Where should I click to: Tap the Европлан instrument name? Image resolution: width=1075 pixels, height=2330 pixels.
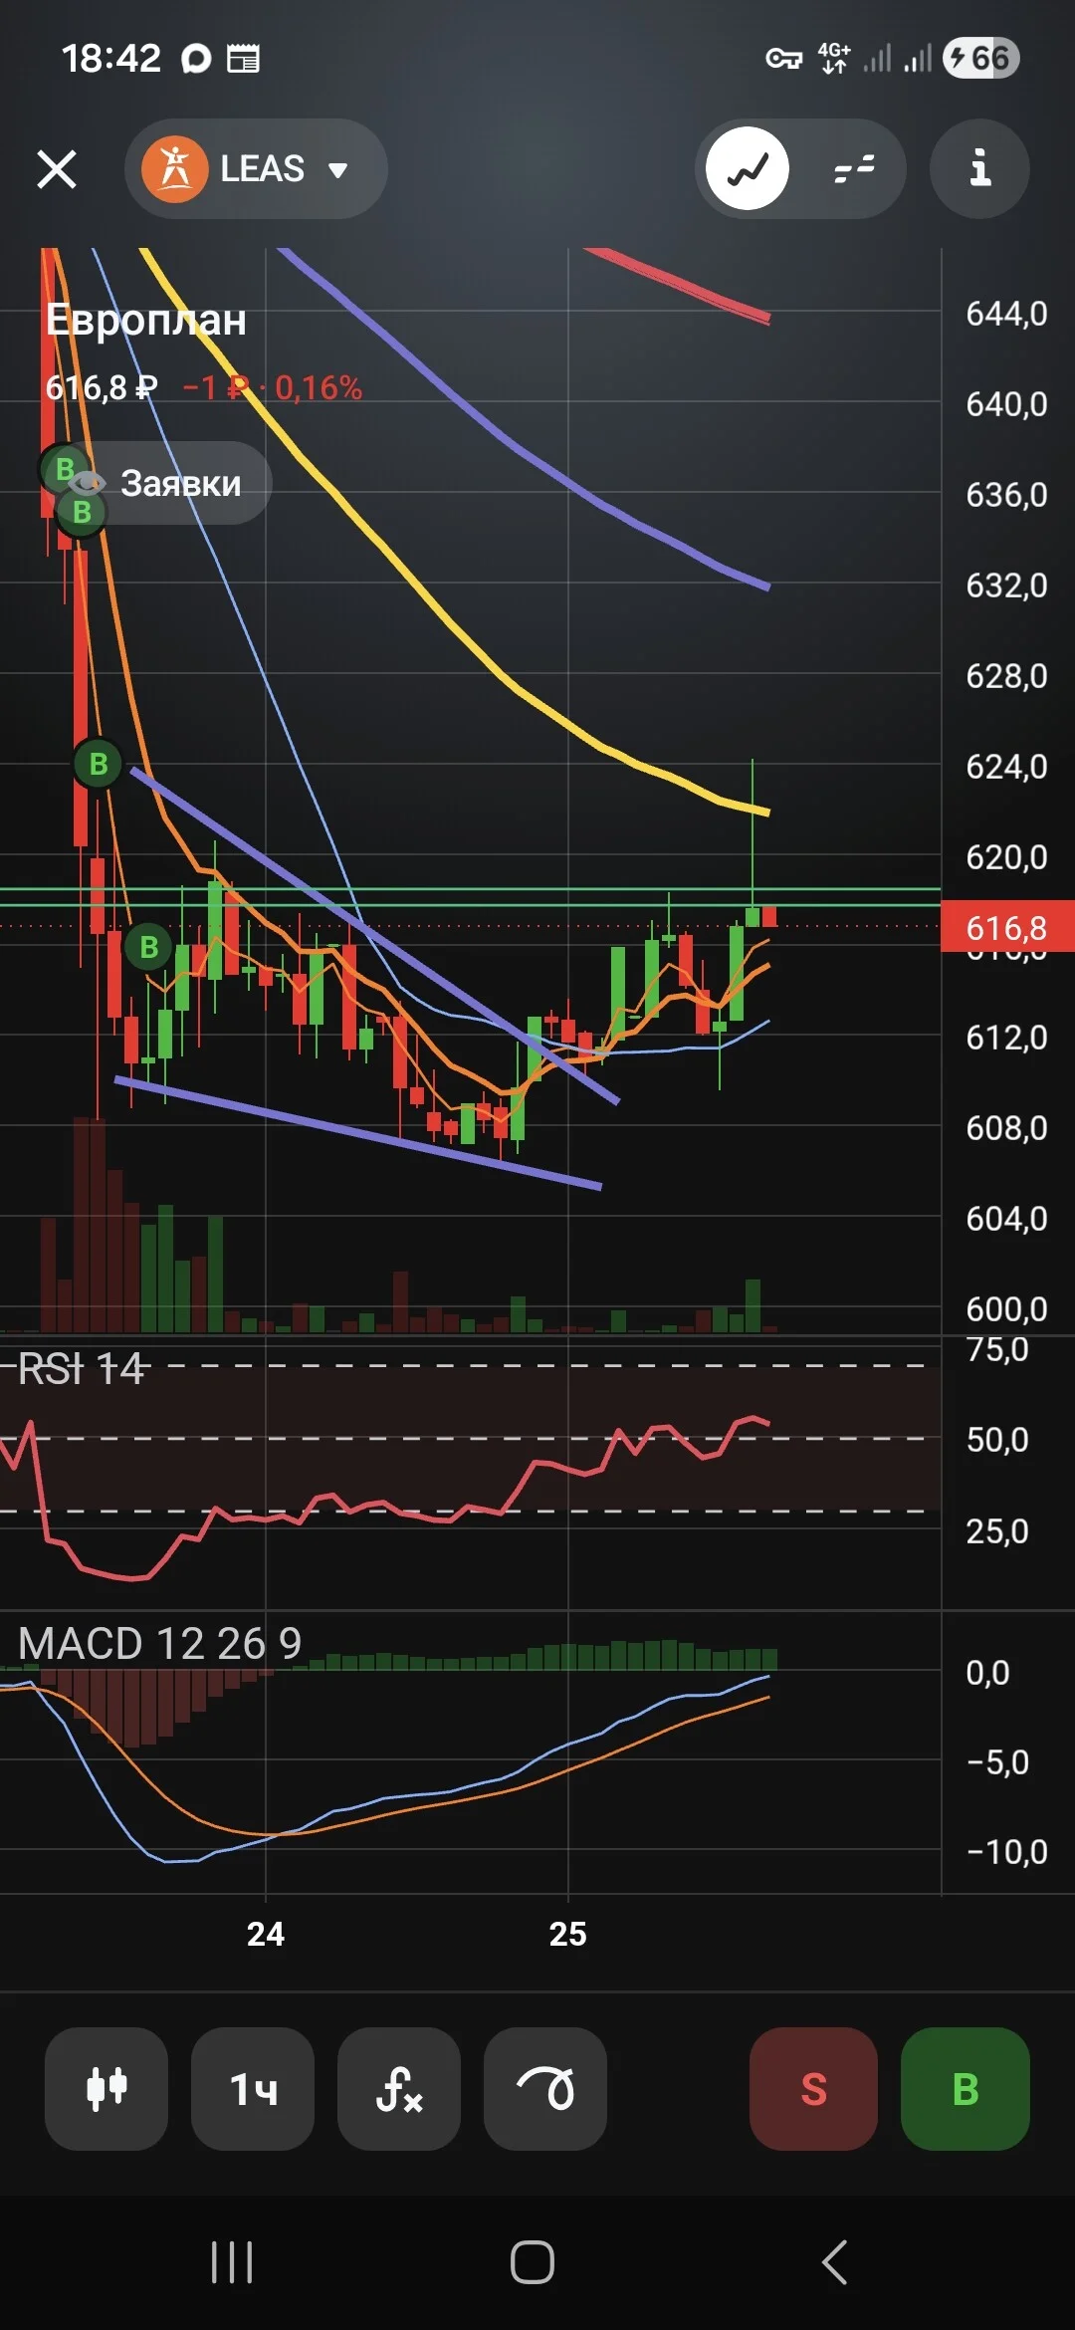tap(146, 320)
